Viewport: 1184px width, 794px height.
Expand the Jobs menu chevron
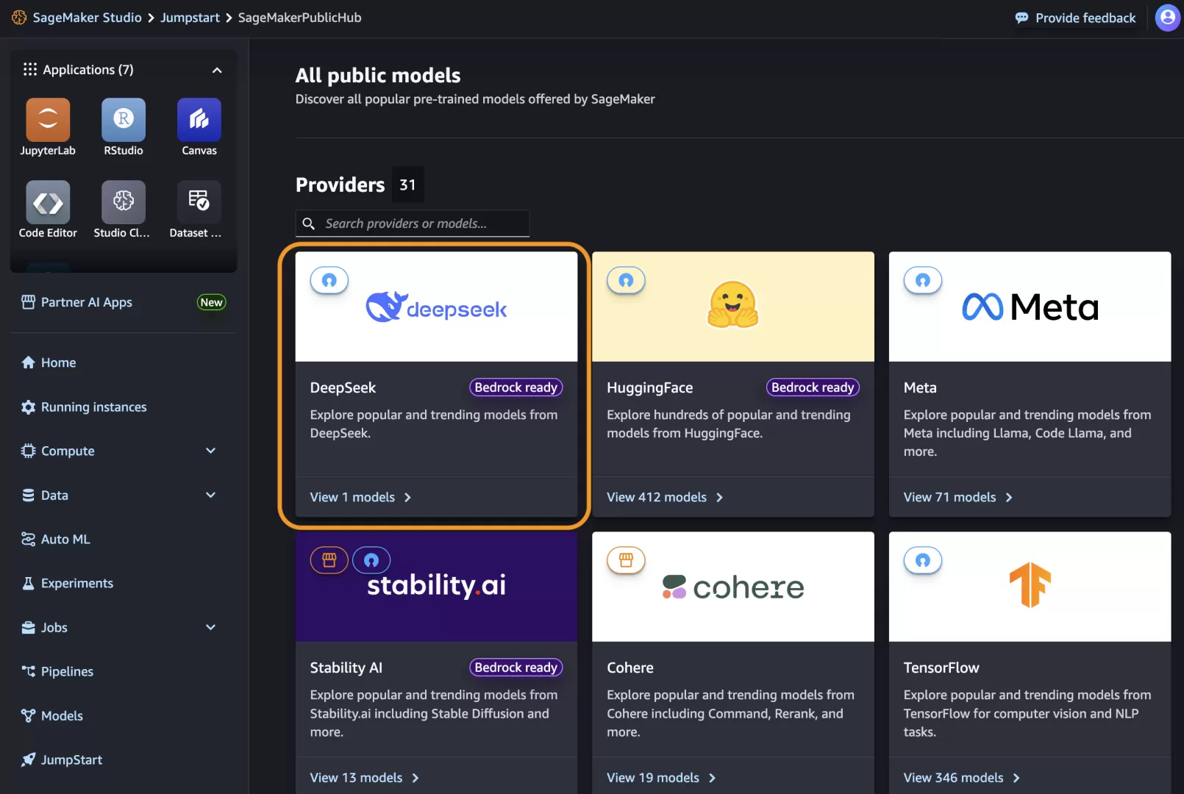pos(210,627)
